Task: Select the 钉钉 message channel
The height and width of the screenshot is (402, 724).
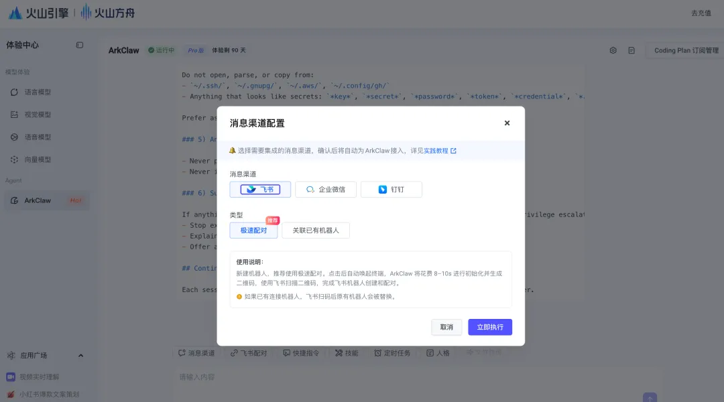Action: (391, 189)
